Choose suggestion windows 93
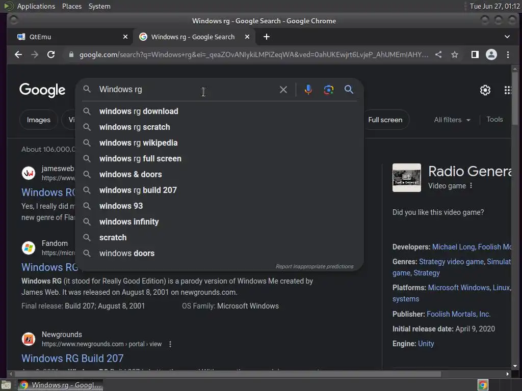Viewport: 522px width, 391px height. tap(219, 206)
